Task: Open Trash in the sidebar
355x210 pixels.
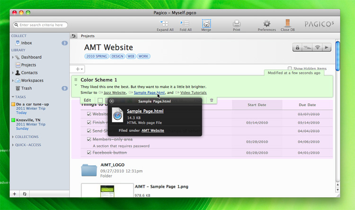Action: (x=27, y=88)
